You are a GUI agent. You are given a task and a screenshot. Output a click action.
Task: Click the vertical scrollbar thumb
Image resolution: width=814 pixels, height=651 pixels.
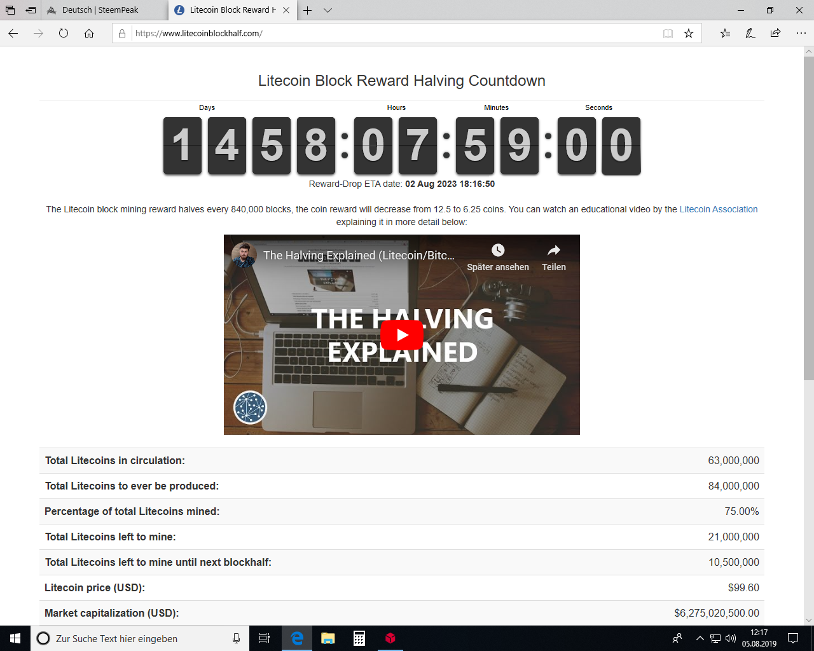point(808,218)
